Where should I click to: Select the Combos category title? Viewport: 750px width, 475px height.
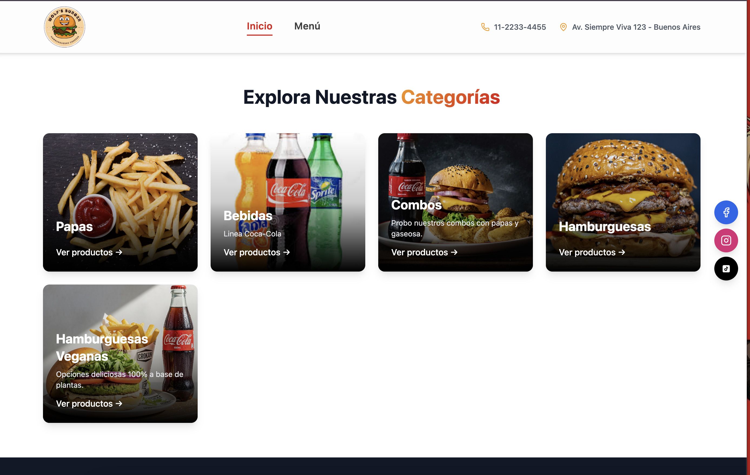(x=416, y=205)
